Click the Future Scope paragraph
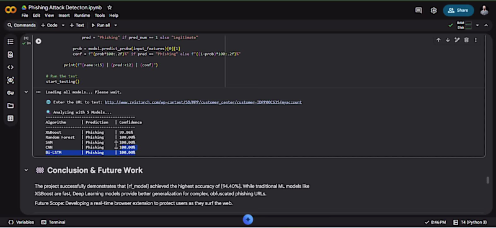This screenshot has width=496, height=228. (x=133, y=203)
